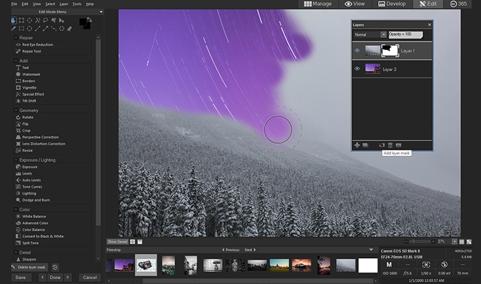Viewport: 481px width, 284px height.
Task: Hide Layer 1 with its eye icon
Action: (x=357, y=50)
